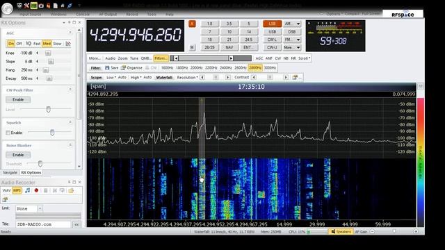Switch to the Navigate tab
445x250 pixels.
pos(10,173)
